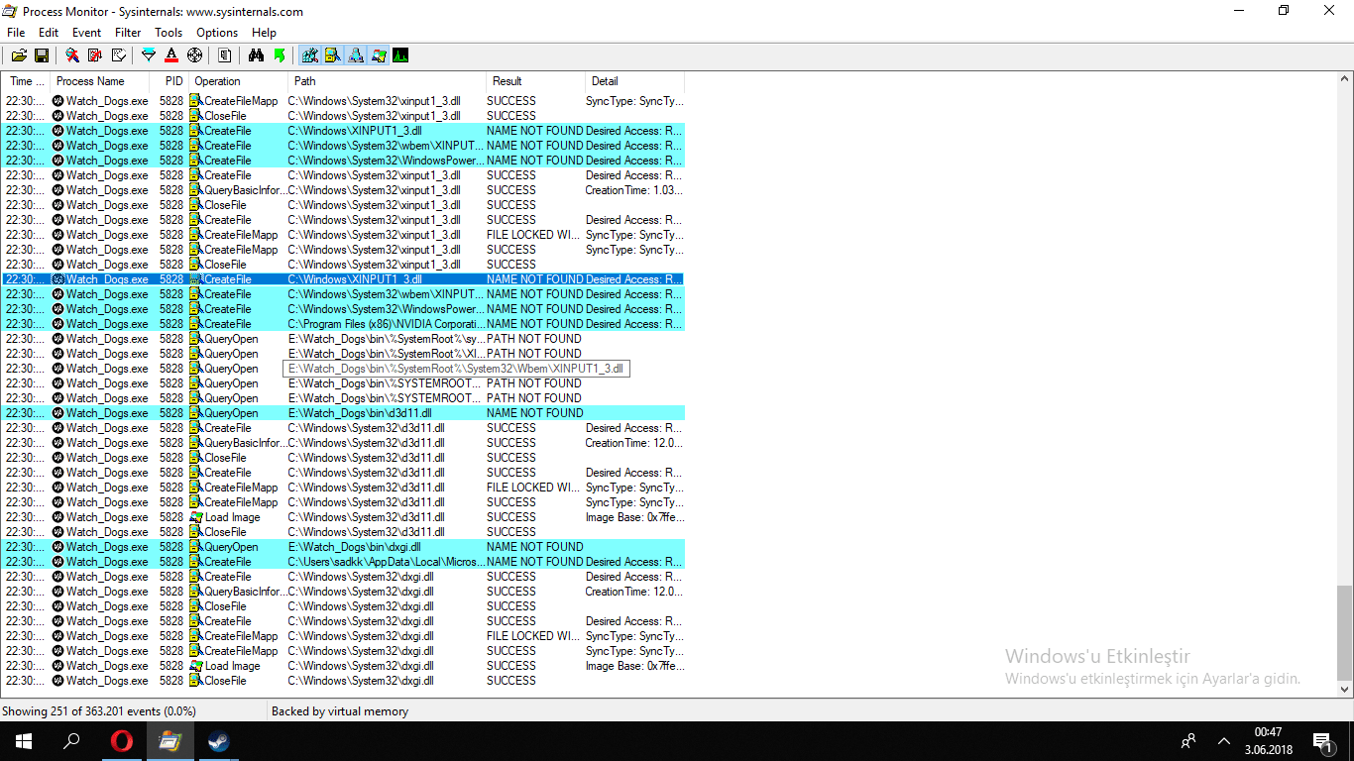Click the Operation column header
This screenshot has height=761, width=1354.
pyautogui.click(x=238, y=81)
